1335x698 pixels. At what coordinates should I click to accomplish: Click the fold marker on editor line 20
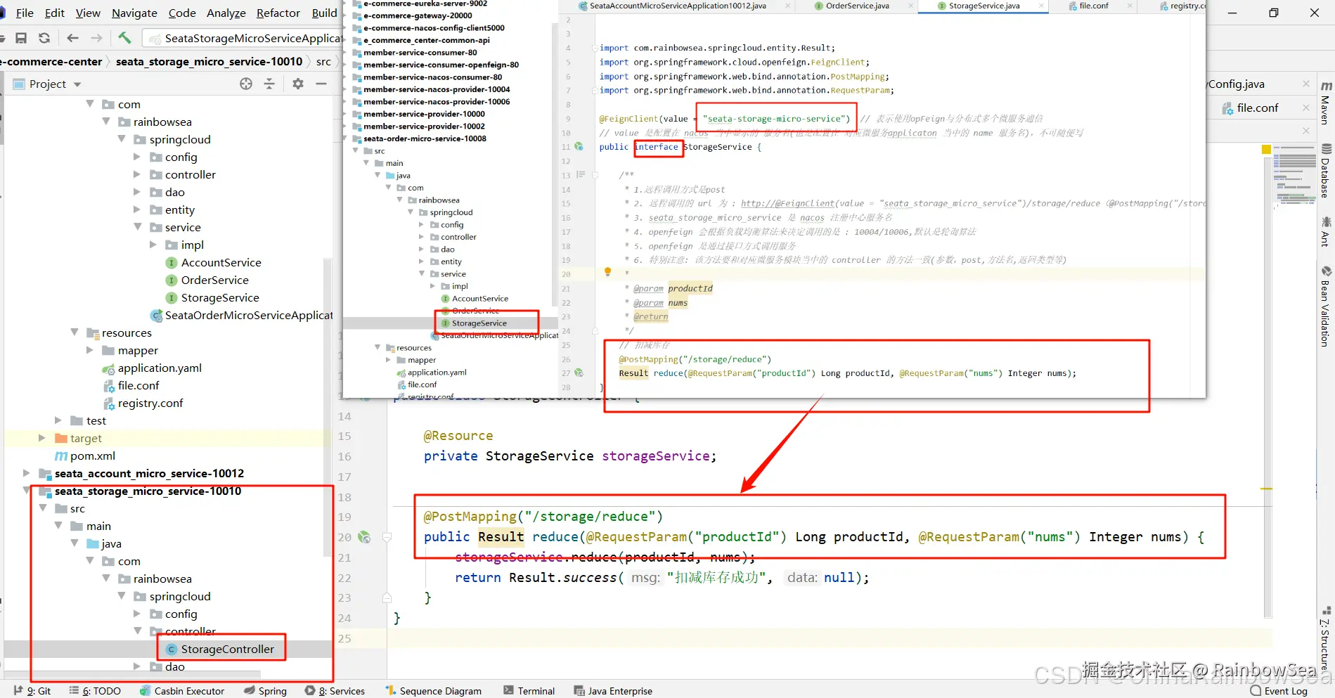[x=387, y=537]
